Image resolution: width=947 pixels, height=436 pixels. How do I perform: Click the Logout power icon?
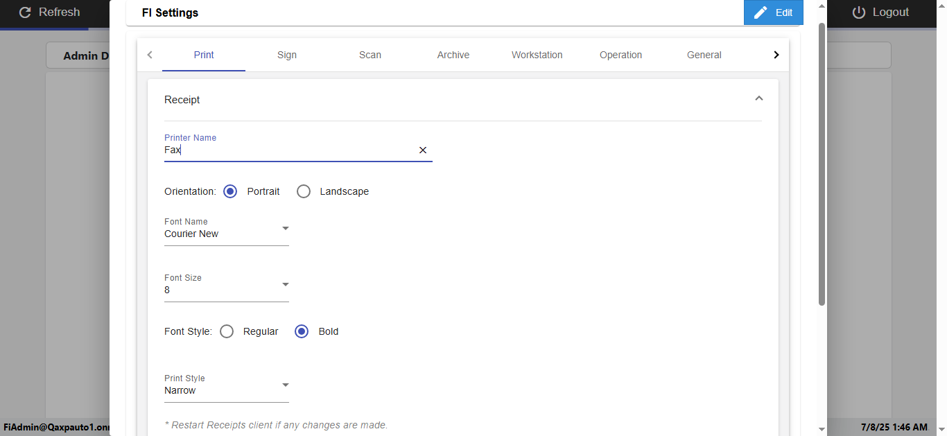pos(859,12)
